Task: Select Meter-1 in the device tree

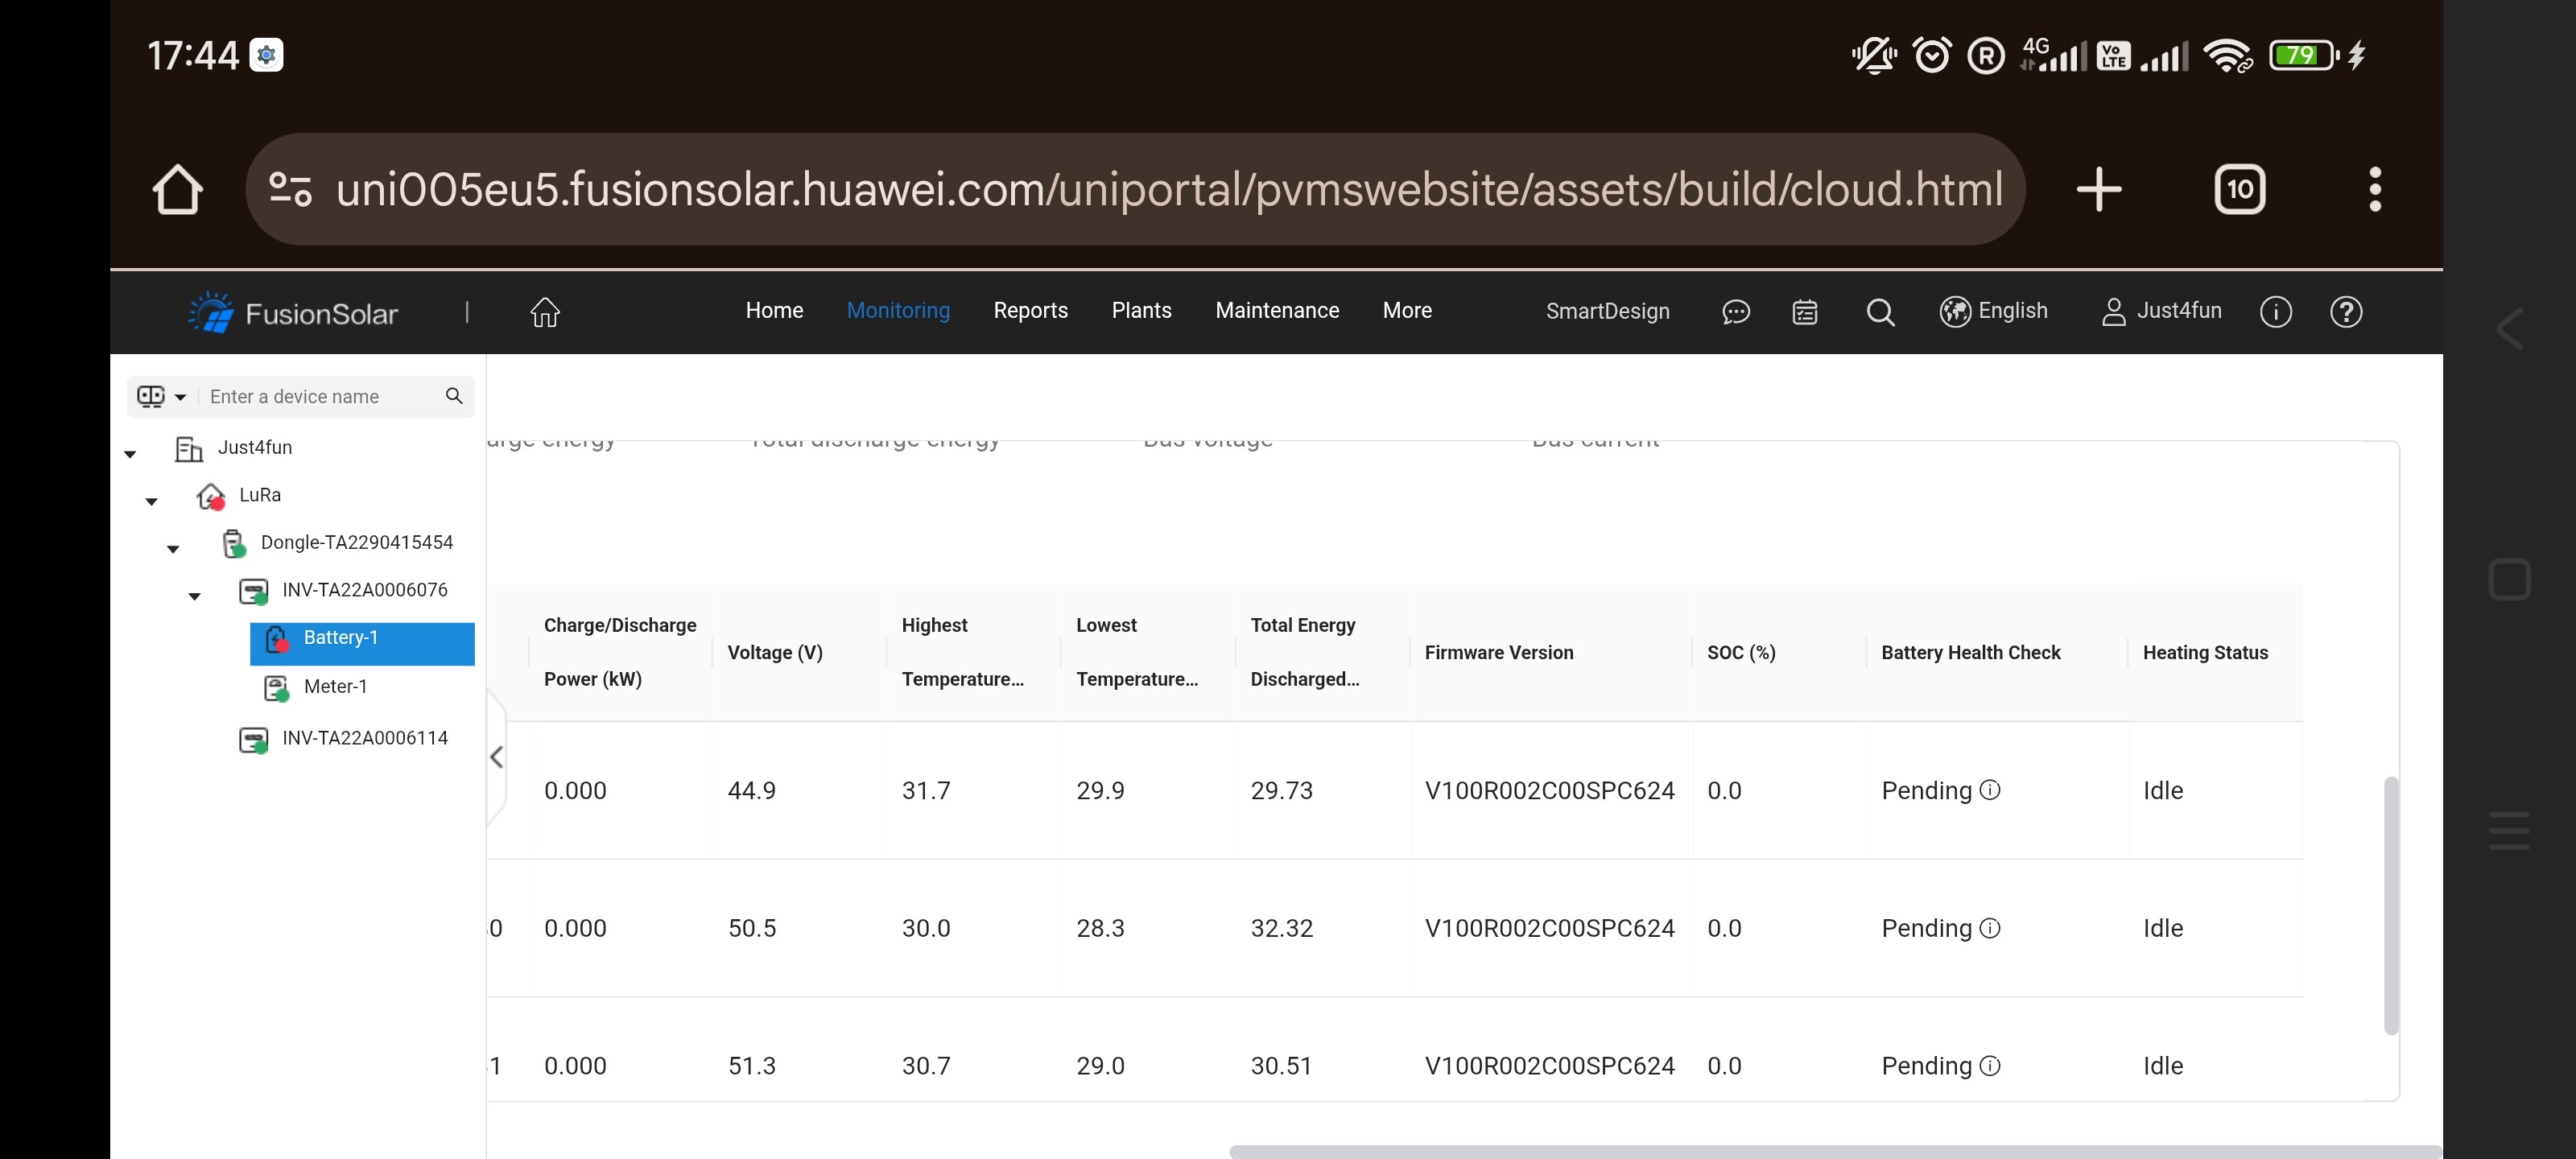Action: 335,687
